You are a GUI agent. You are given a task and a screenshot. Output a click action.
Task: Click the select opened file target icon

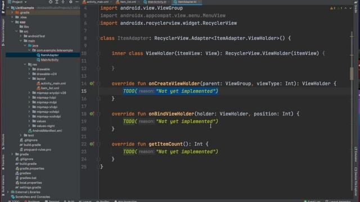click(x=51, y=2)
